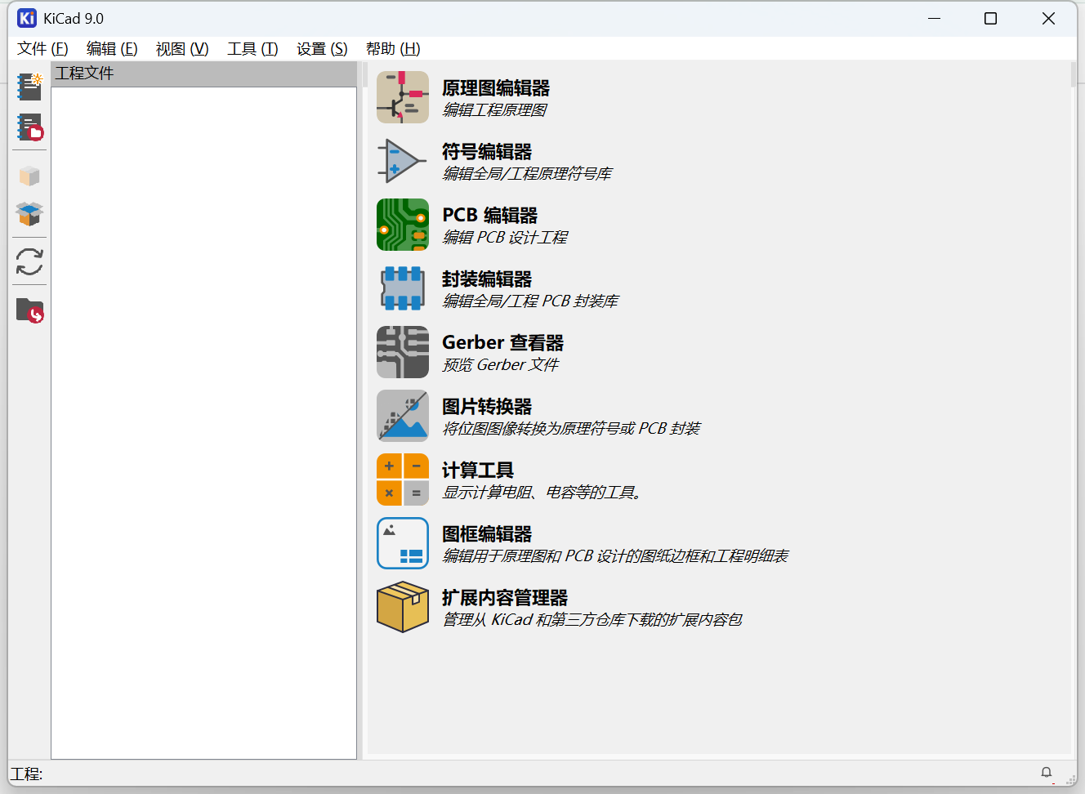Launch Drawing Sheet Editor via its blue frame icon

[403, 543]
